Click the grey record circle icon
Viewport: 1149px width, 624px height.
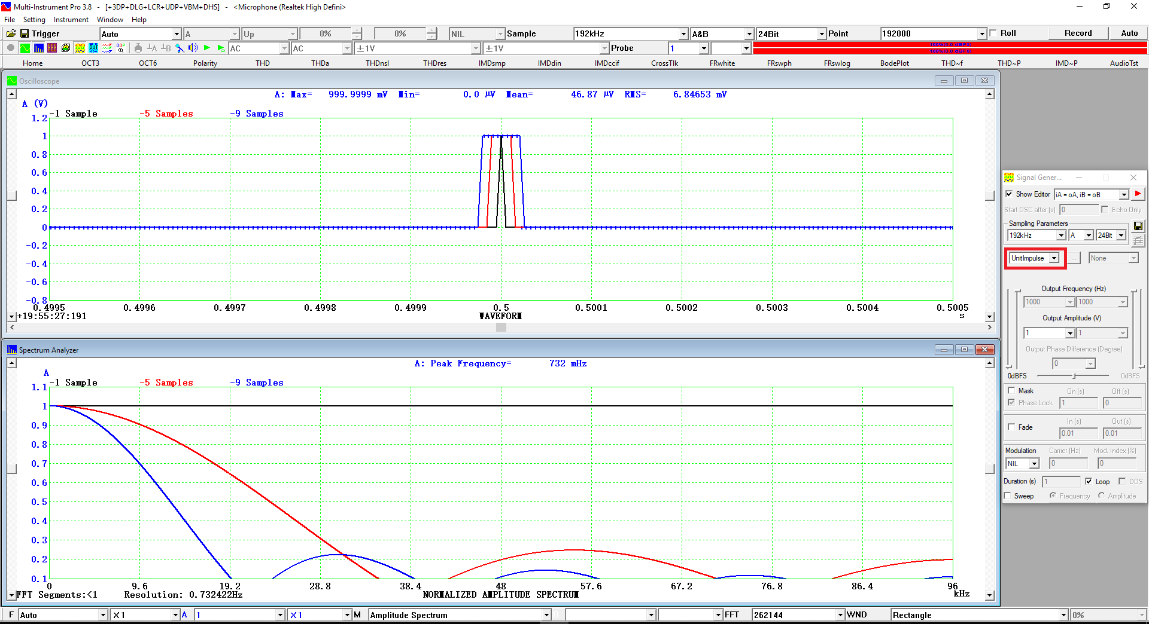tap(10, 48)
